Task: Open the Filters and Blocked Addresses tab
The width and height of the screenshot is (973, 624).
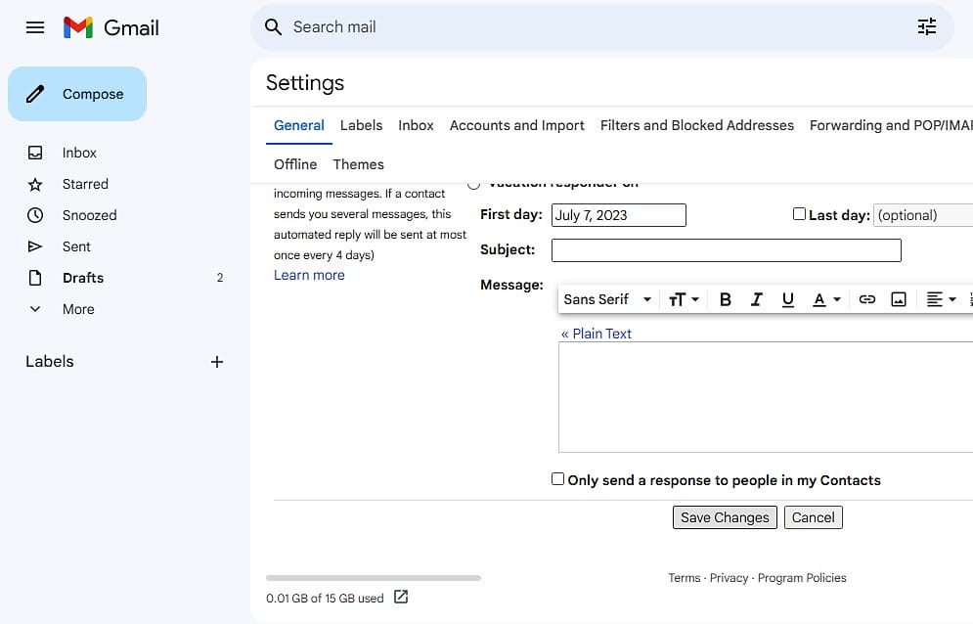Action: [696, 125]
